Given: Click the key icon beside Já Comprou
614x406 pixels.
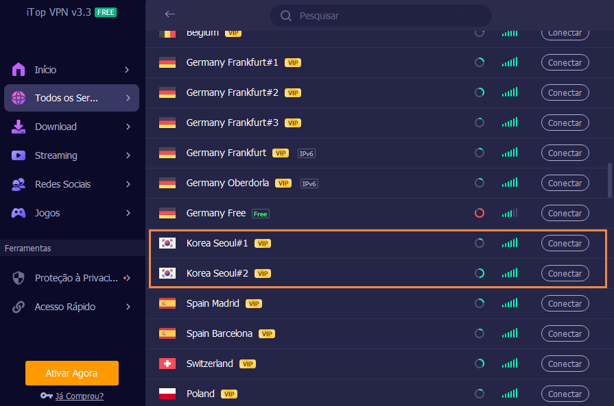Looking at the screenshot, I should [47, 396].
